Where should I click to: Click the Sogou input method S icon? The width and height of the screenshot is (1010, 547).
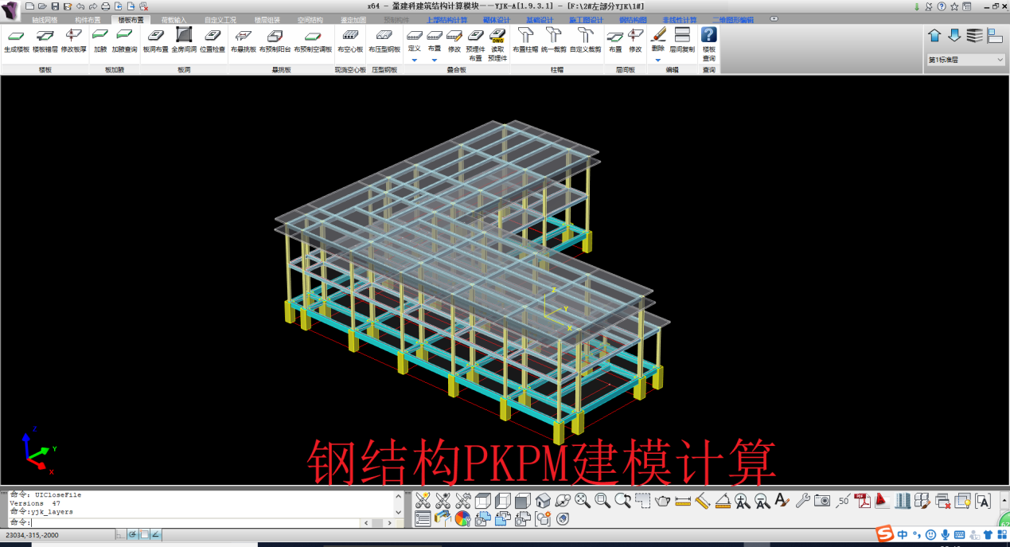(884, 533)
